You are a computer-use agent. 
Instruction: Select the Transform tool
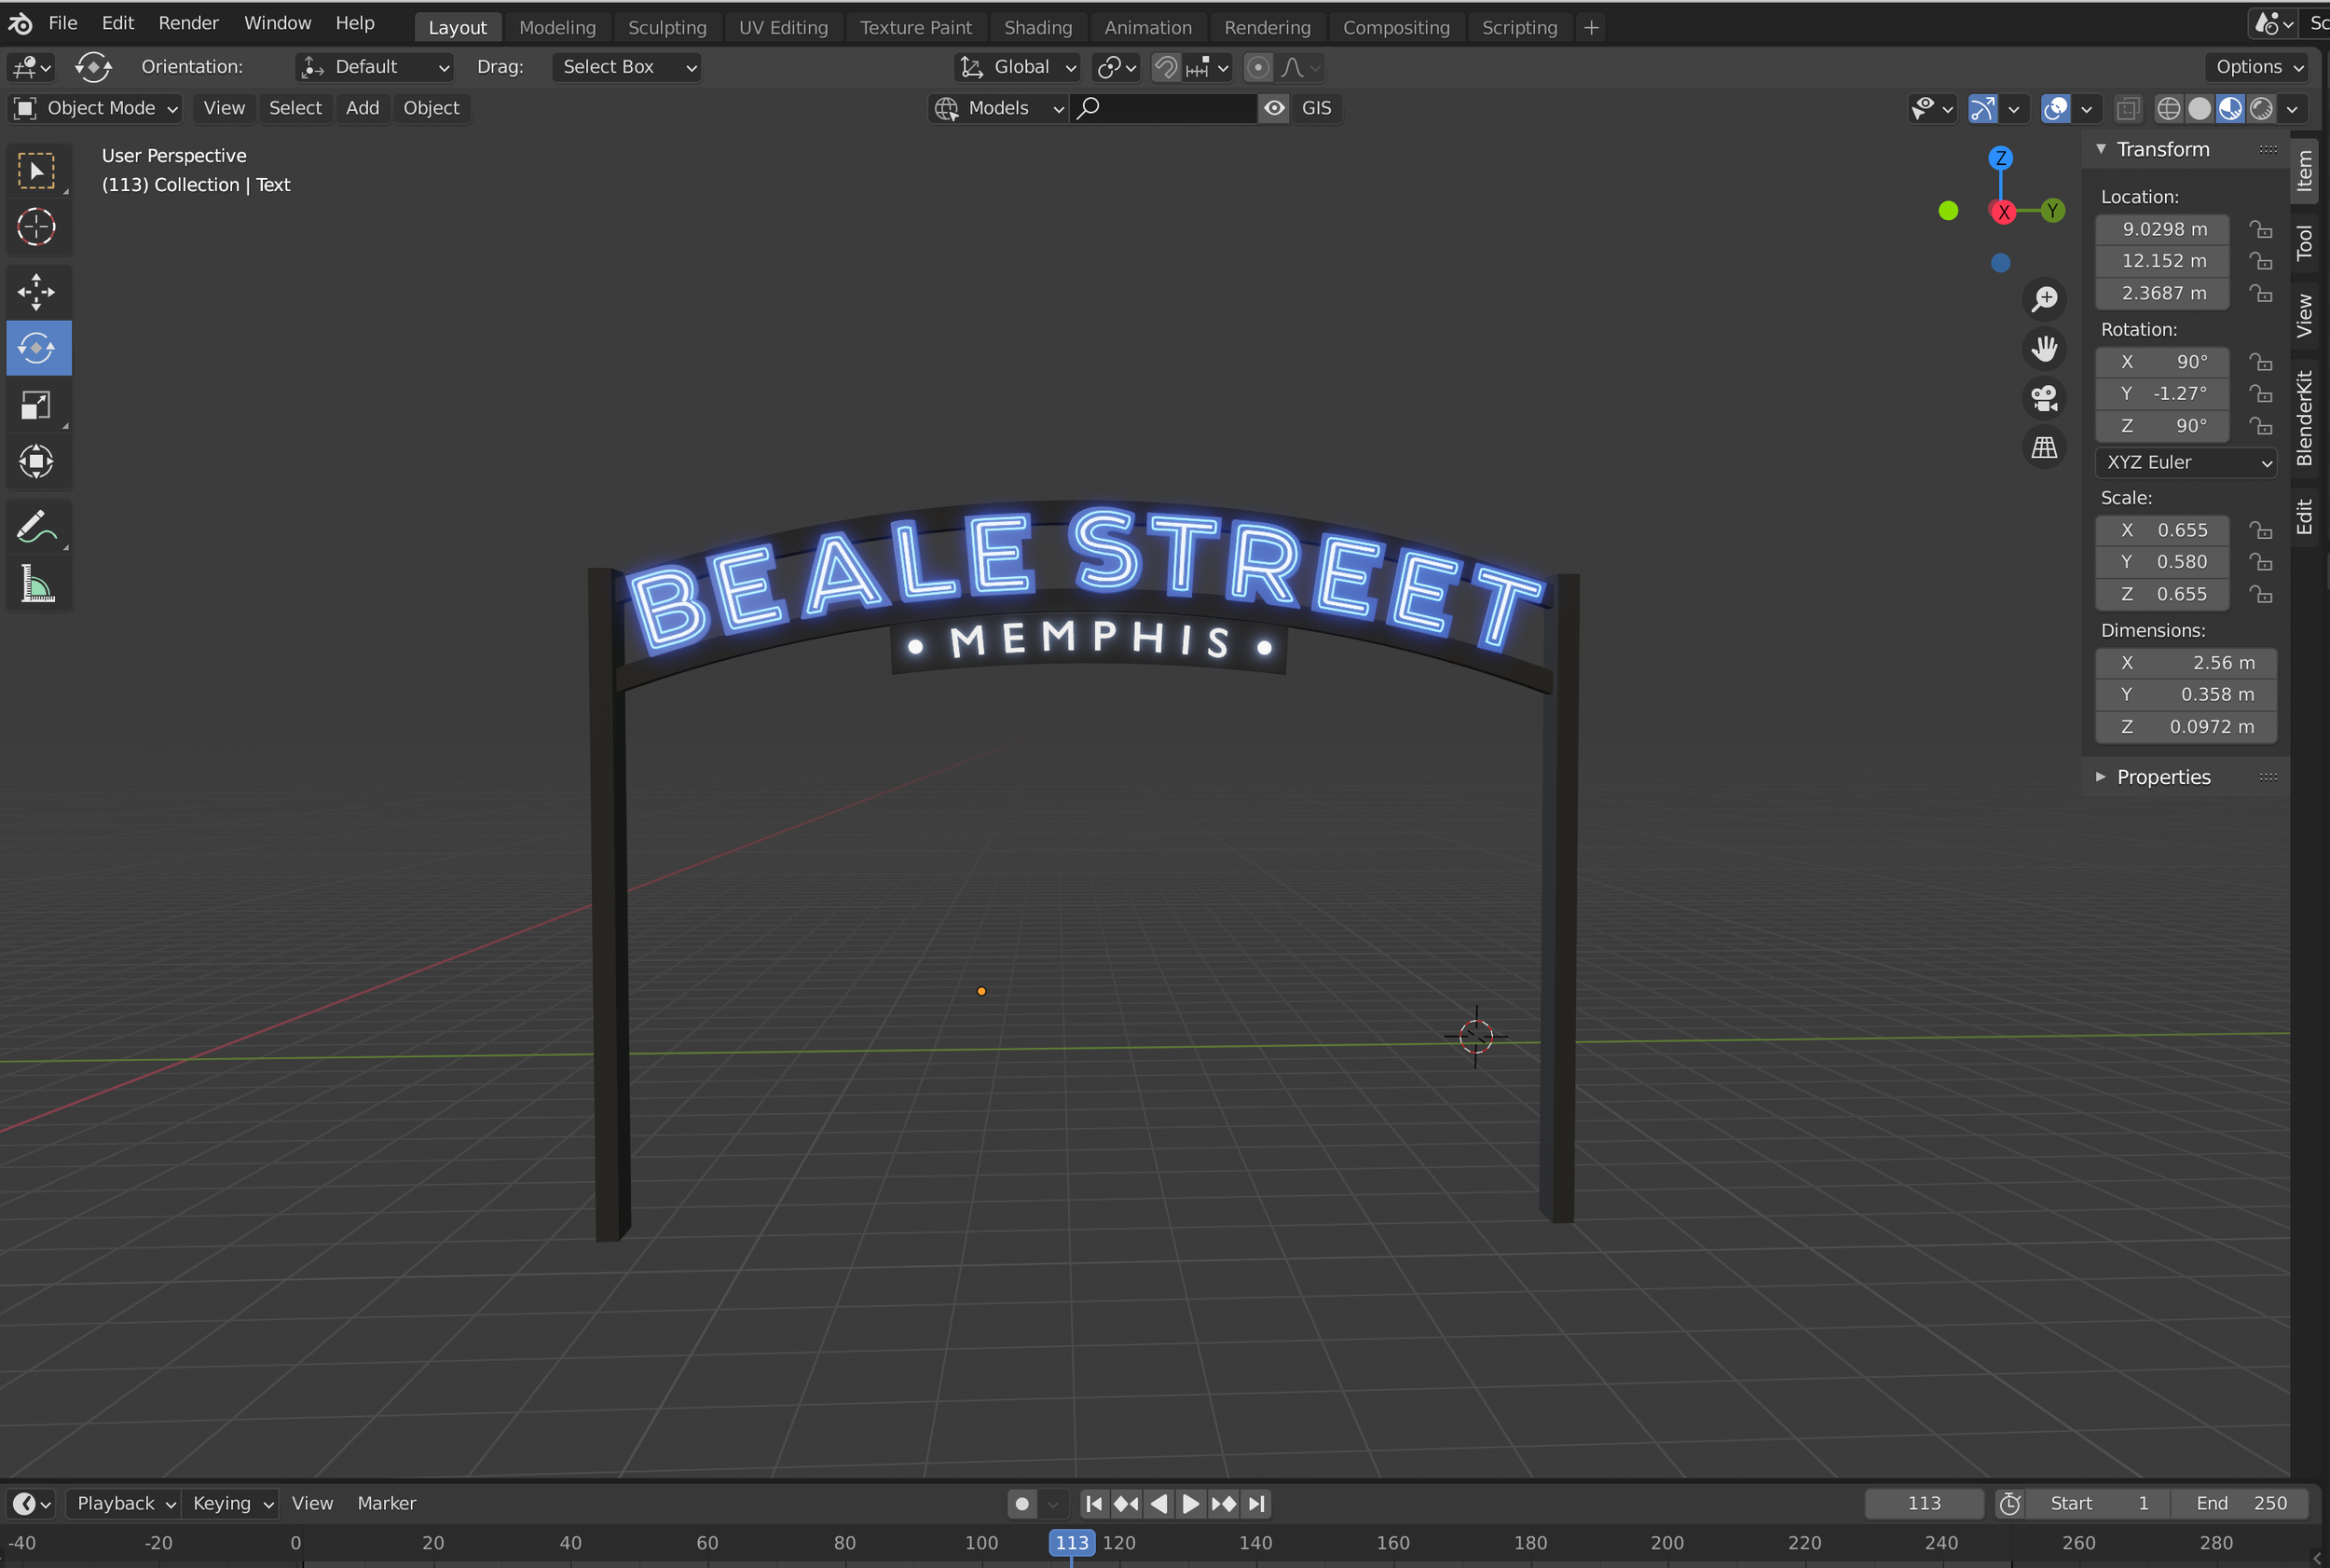click(37, 461)
